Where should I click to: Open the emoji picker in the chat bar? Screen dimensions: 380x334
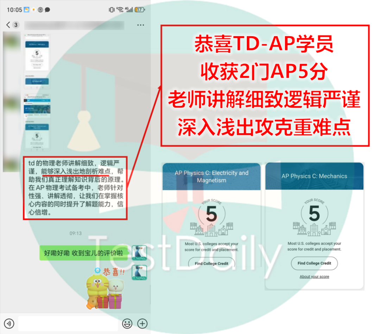point(127,323)
